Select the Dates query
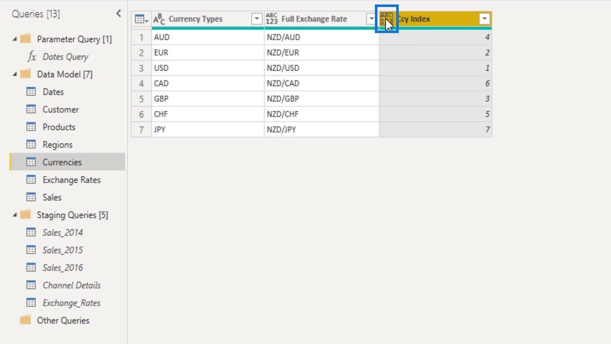The height and width of the screenshot is (344, 611). pyautogui.click(x=53, y=92)
